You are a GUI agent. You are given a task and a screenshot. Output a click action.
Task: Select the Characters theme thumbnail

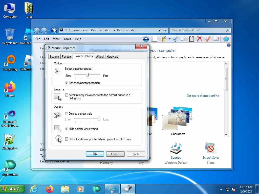click(178, 119)
